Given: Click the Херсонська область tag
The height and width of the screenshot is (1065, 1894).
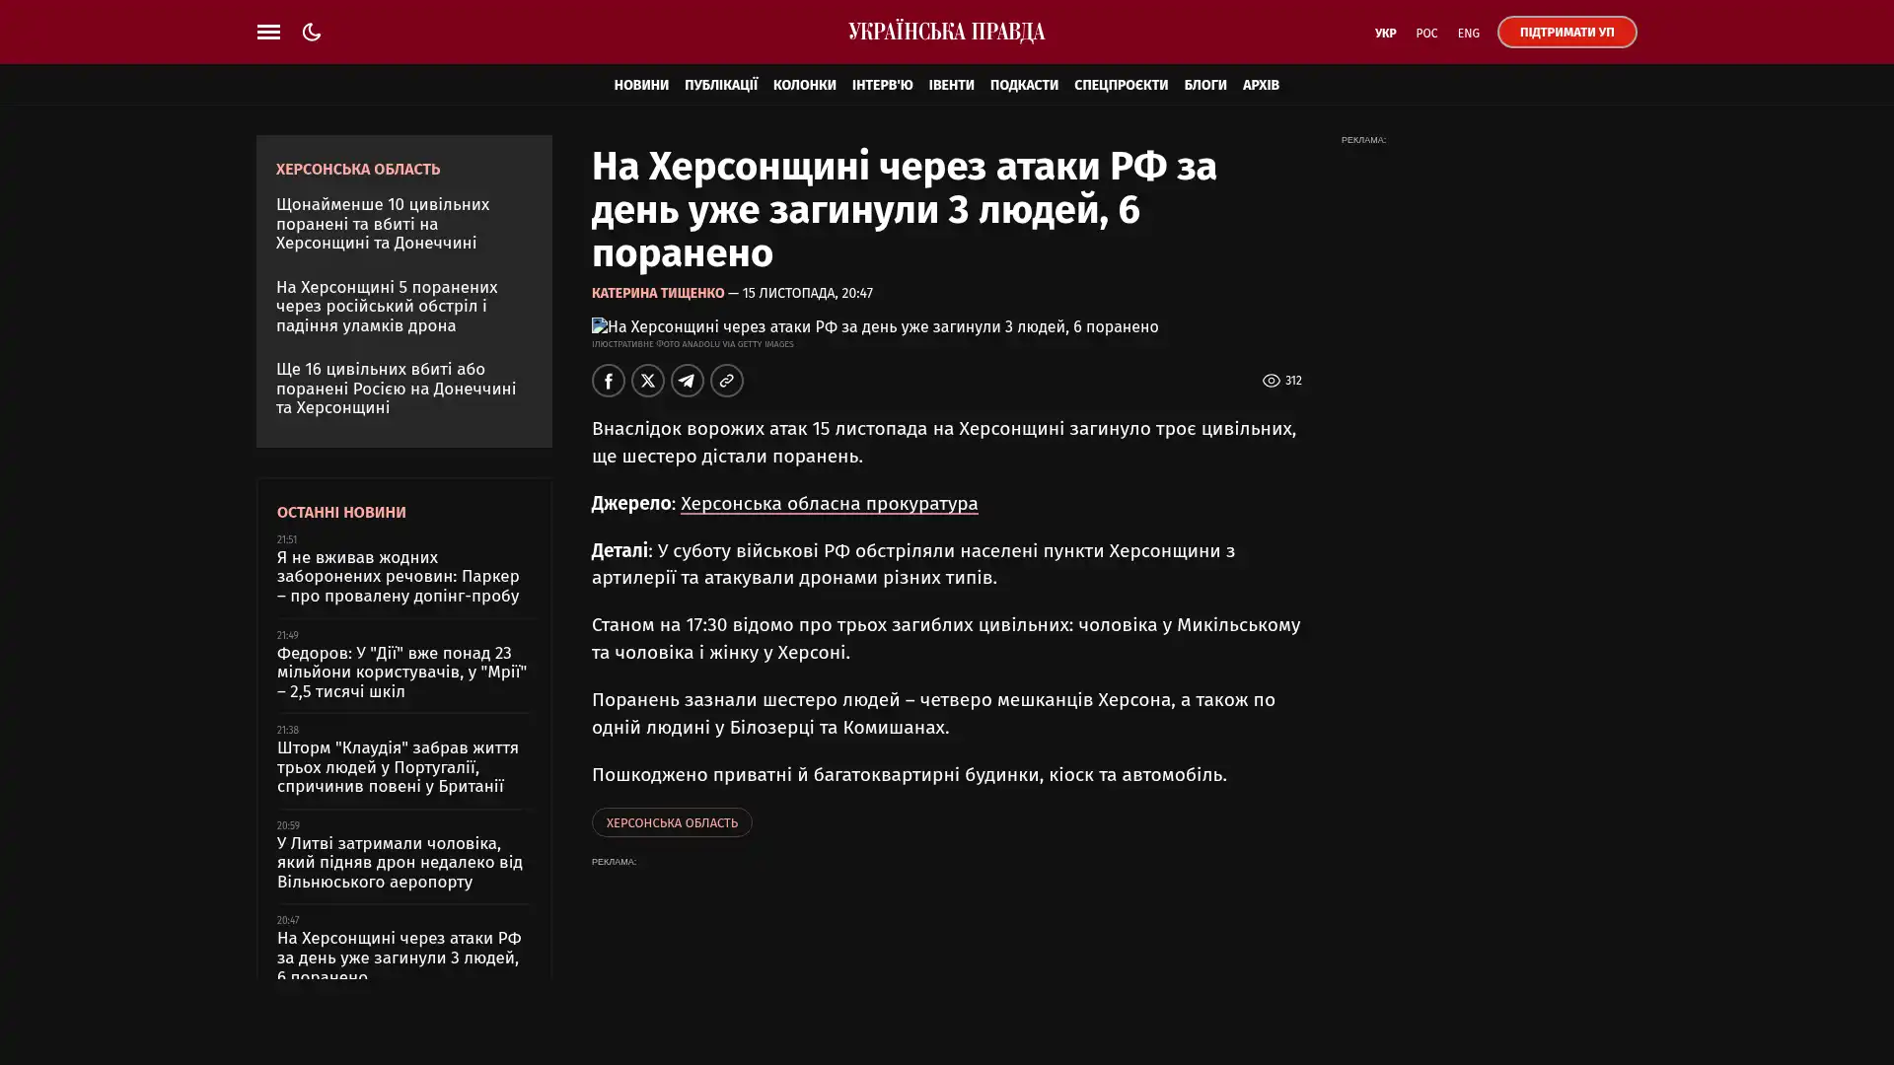Looking at the screenshot, I should pos(672,822).
